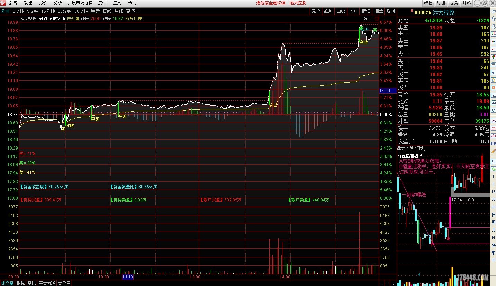Image resolution: width=496 pixels, height=286 pixels.
Task: Click the intraday line chart icon
Action: (493, 49)
